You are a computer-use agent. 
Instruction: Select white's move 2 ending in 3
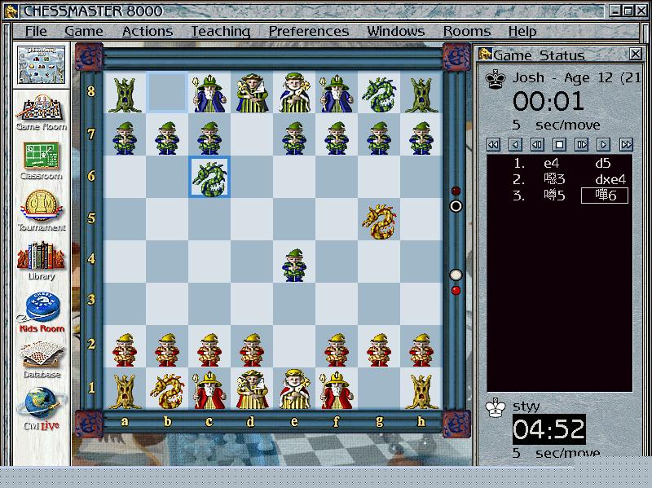pyautogui.click(x=554, y=179)
